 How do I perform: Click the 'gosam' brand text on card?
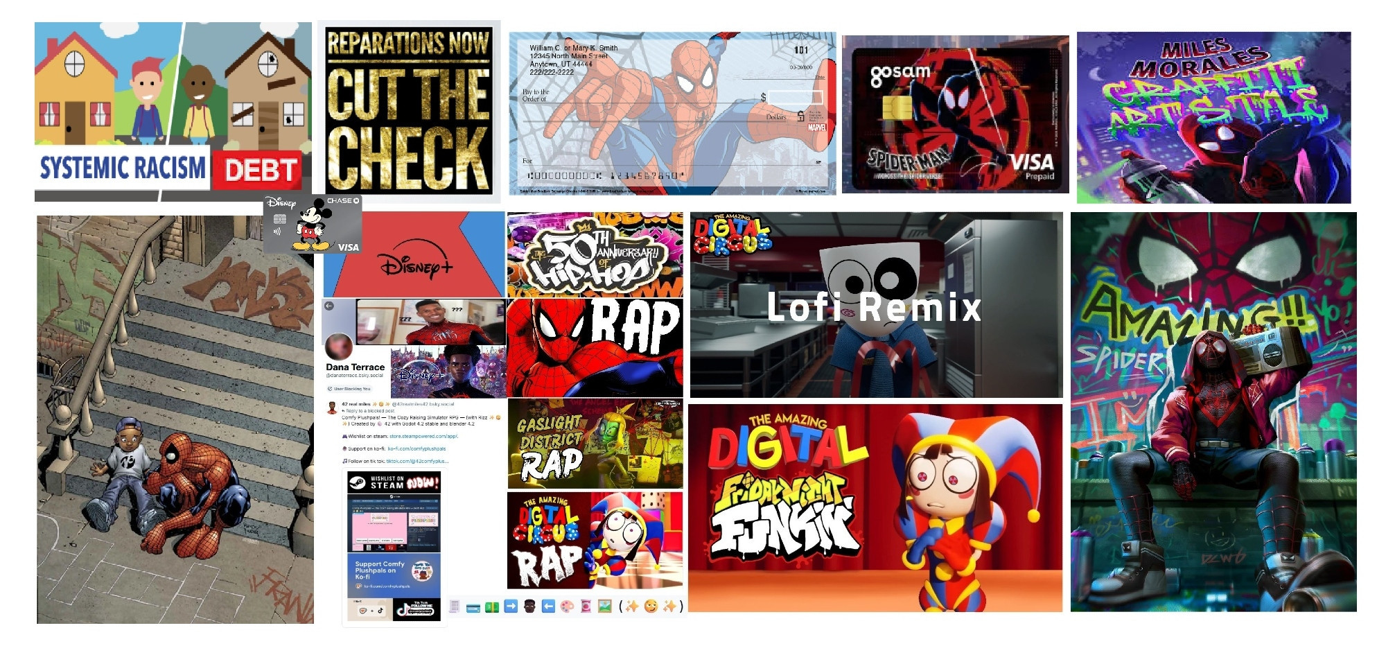(900, 77)
